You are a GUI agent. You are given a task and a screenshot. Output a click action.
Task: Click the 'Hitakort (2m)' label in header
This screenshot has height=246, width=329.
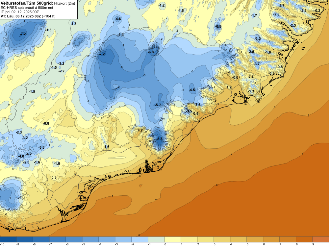[x=64, y=3]
